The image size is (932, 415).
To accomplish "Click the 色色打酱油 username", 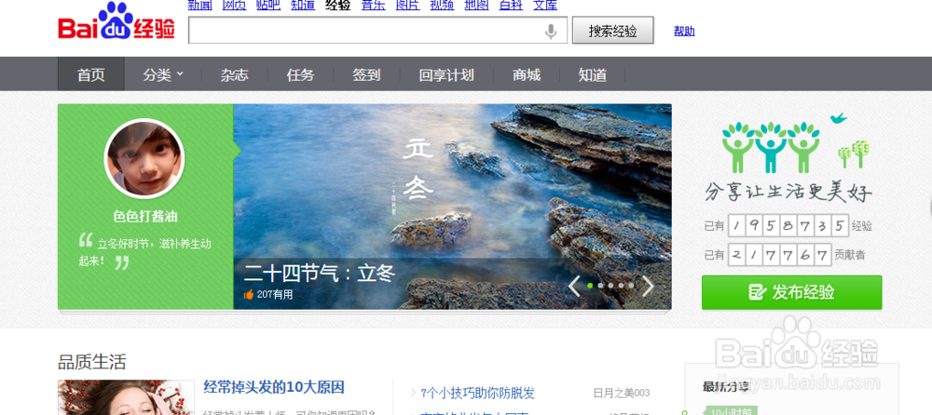I will [145, 217].
